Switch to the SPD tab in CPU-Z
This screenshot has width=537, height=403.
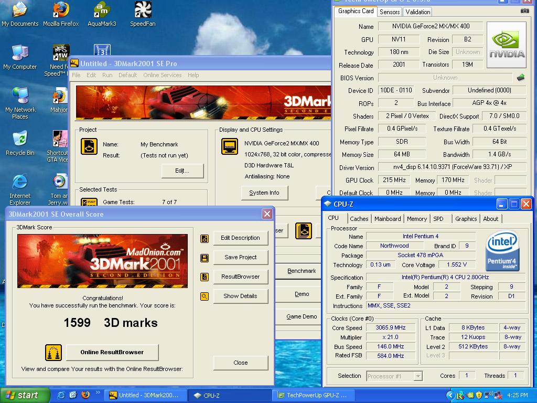[x=438, y=219]
